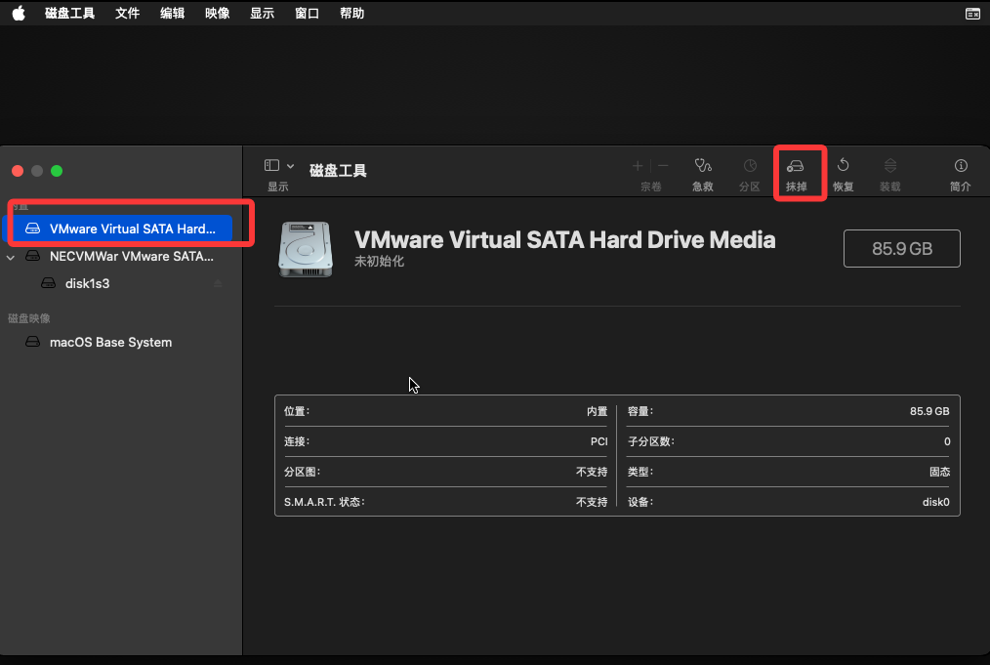Click the VMware Virtual SATA Hard Drive Media title

point(564,240)
